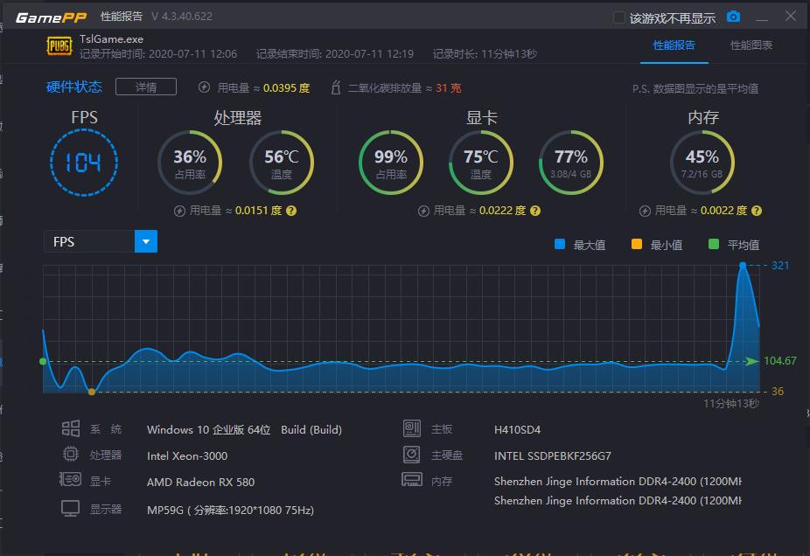
Task: Click the 内存 memory icon
Action: [x=410, y=481]
